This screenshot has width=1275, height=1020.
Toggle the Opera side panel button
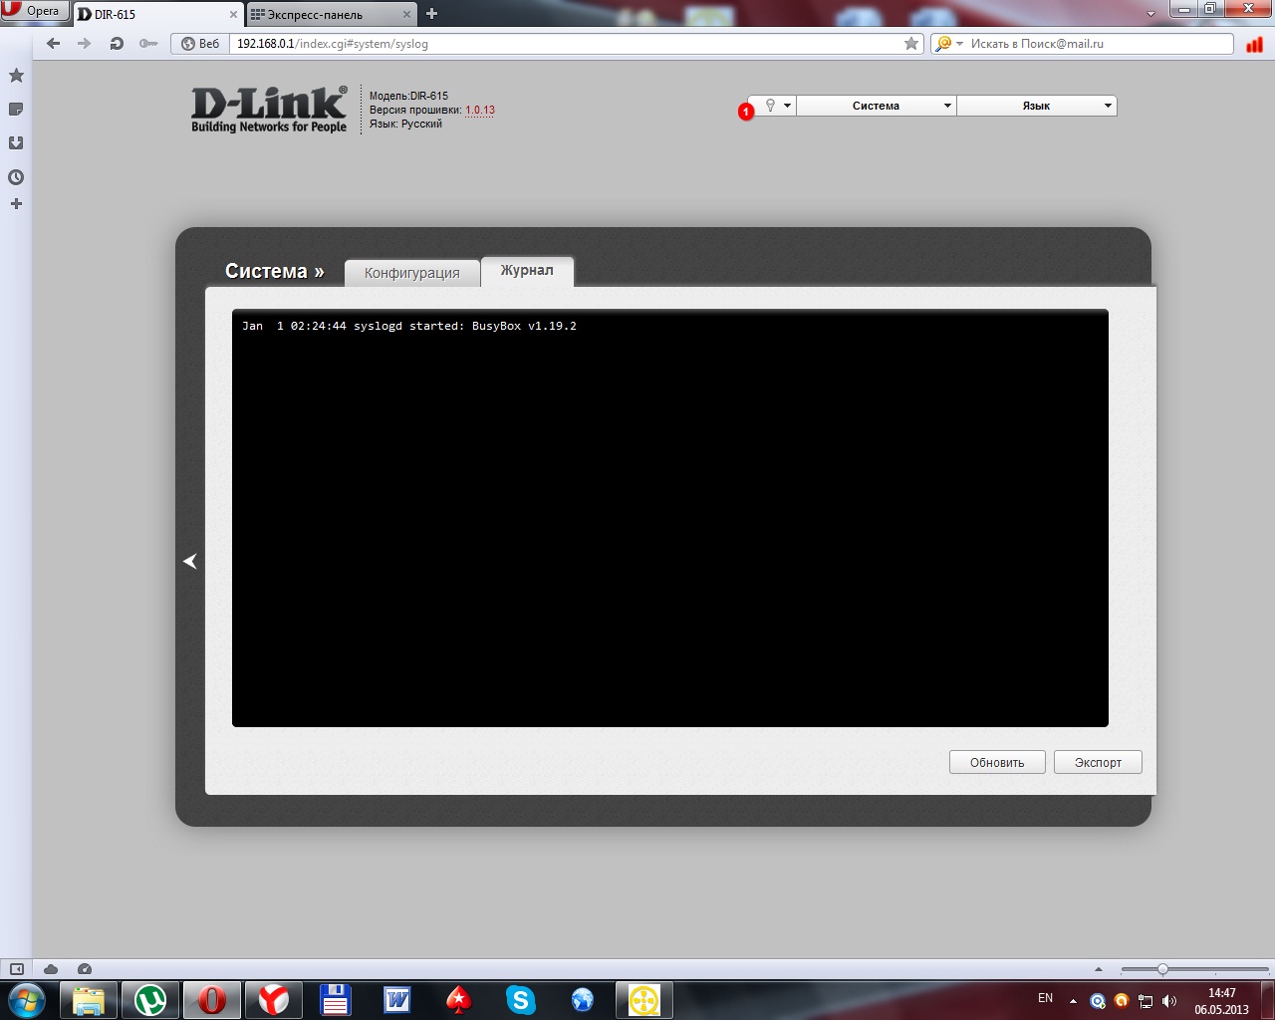pos(17,969)
